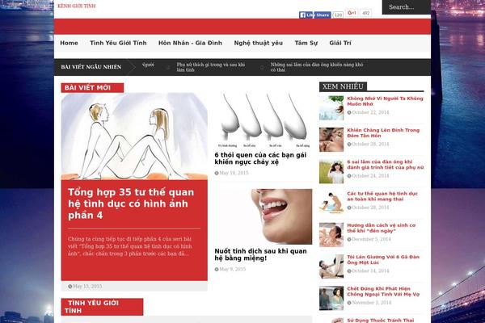
Task: Open sidebar link Hướng dẫn cách vệ sinh cơ thể
Action: (382, 228)
